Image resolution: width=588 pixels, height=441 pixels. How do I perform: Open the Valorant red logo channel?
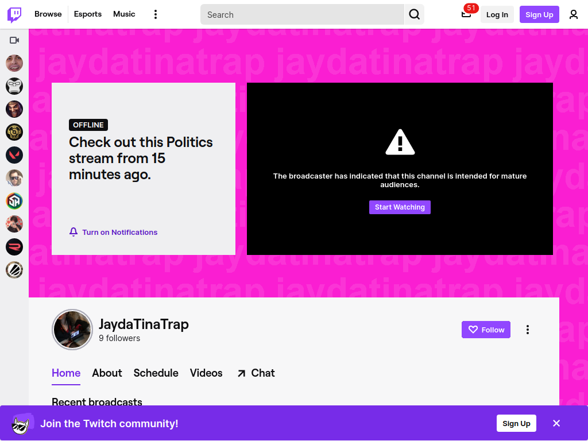14,155
